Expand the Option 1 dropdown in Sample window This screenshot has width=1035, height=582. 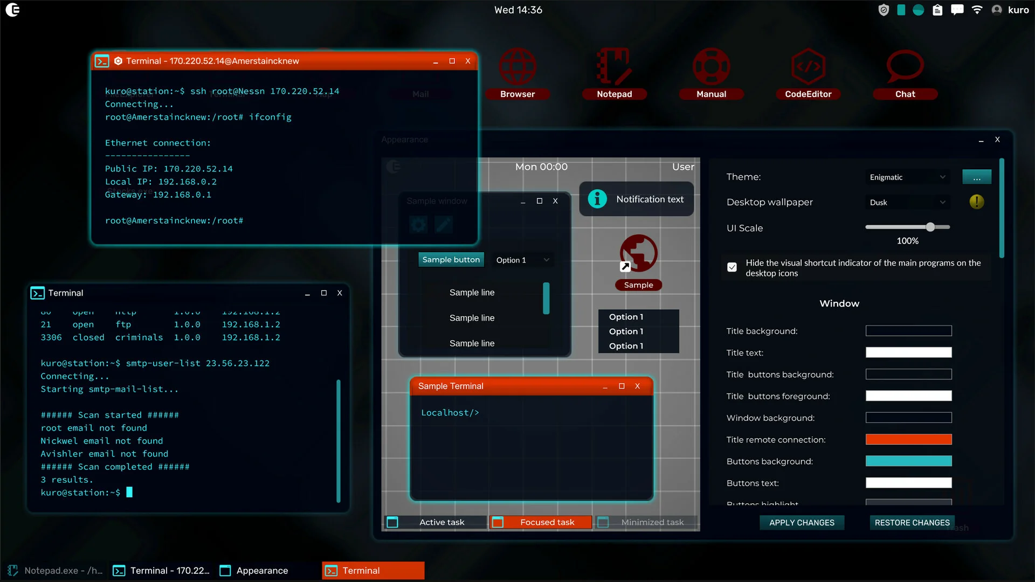pyautogui.click(x=522, y=260)
